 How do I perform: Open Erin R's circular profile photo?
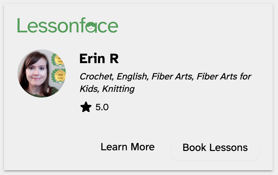(x=42, y=73)
